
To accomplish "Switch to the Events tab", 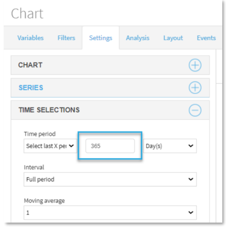I will pos(206,38).
